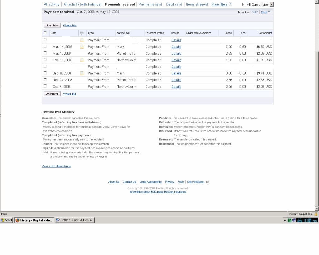Expand hidden tray icons with the double chevron

coord(285,220)
